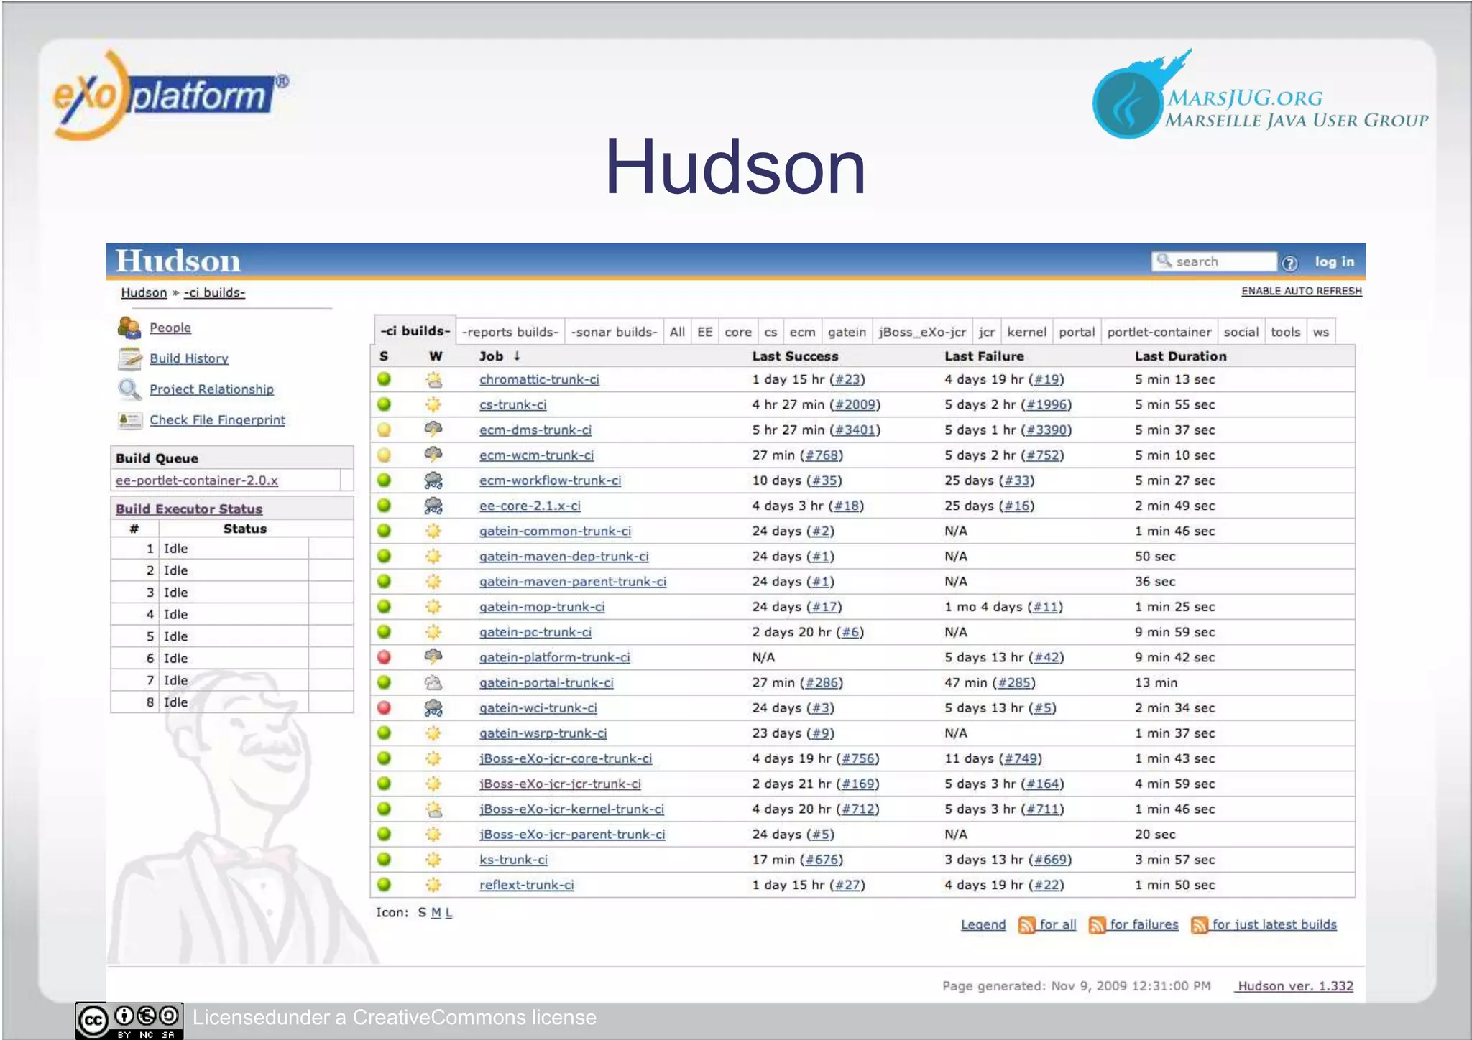Click ENABLE AUTO REFRESH link

click(1302, 291)
